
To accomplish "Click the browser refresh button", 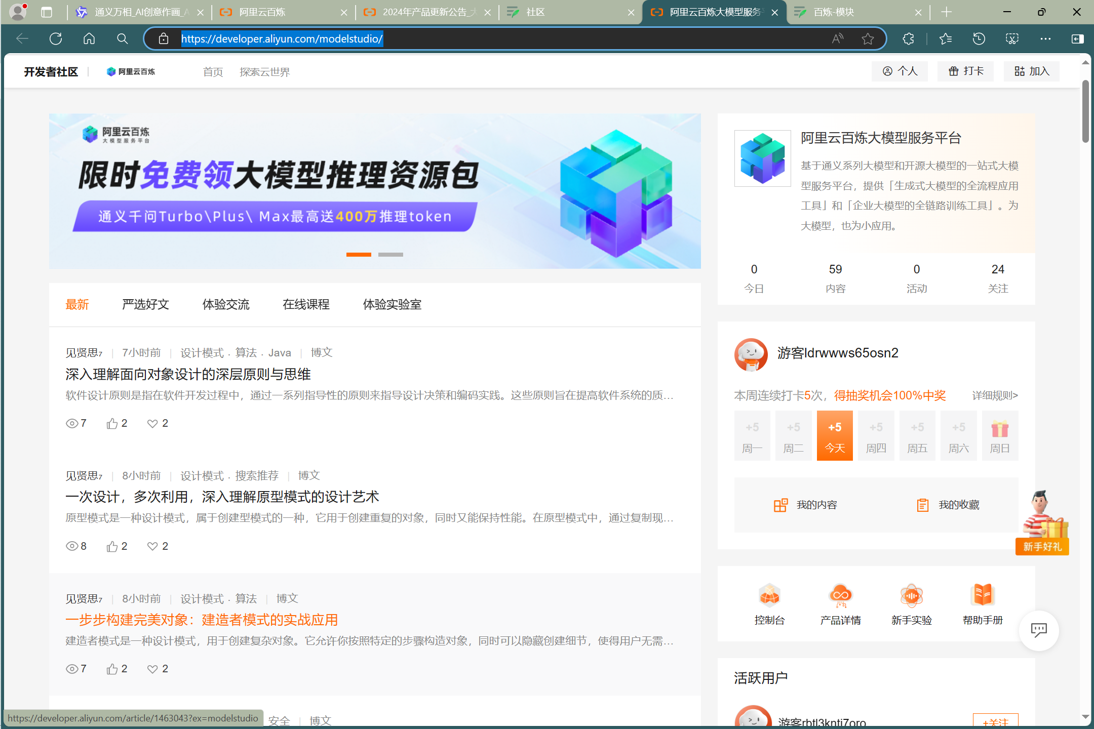I will tap(56, 38).
